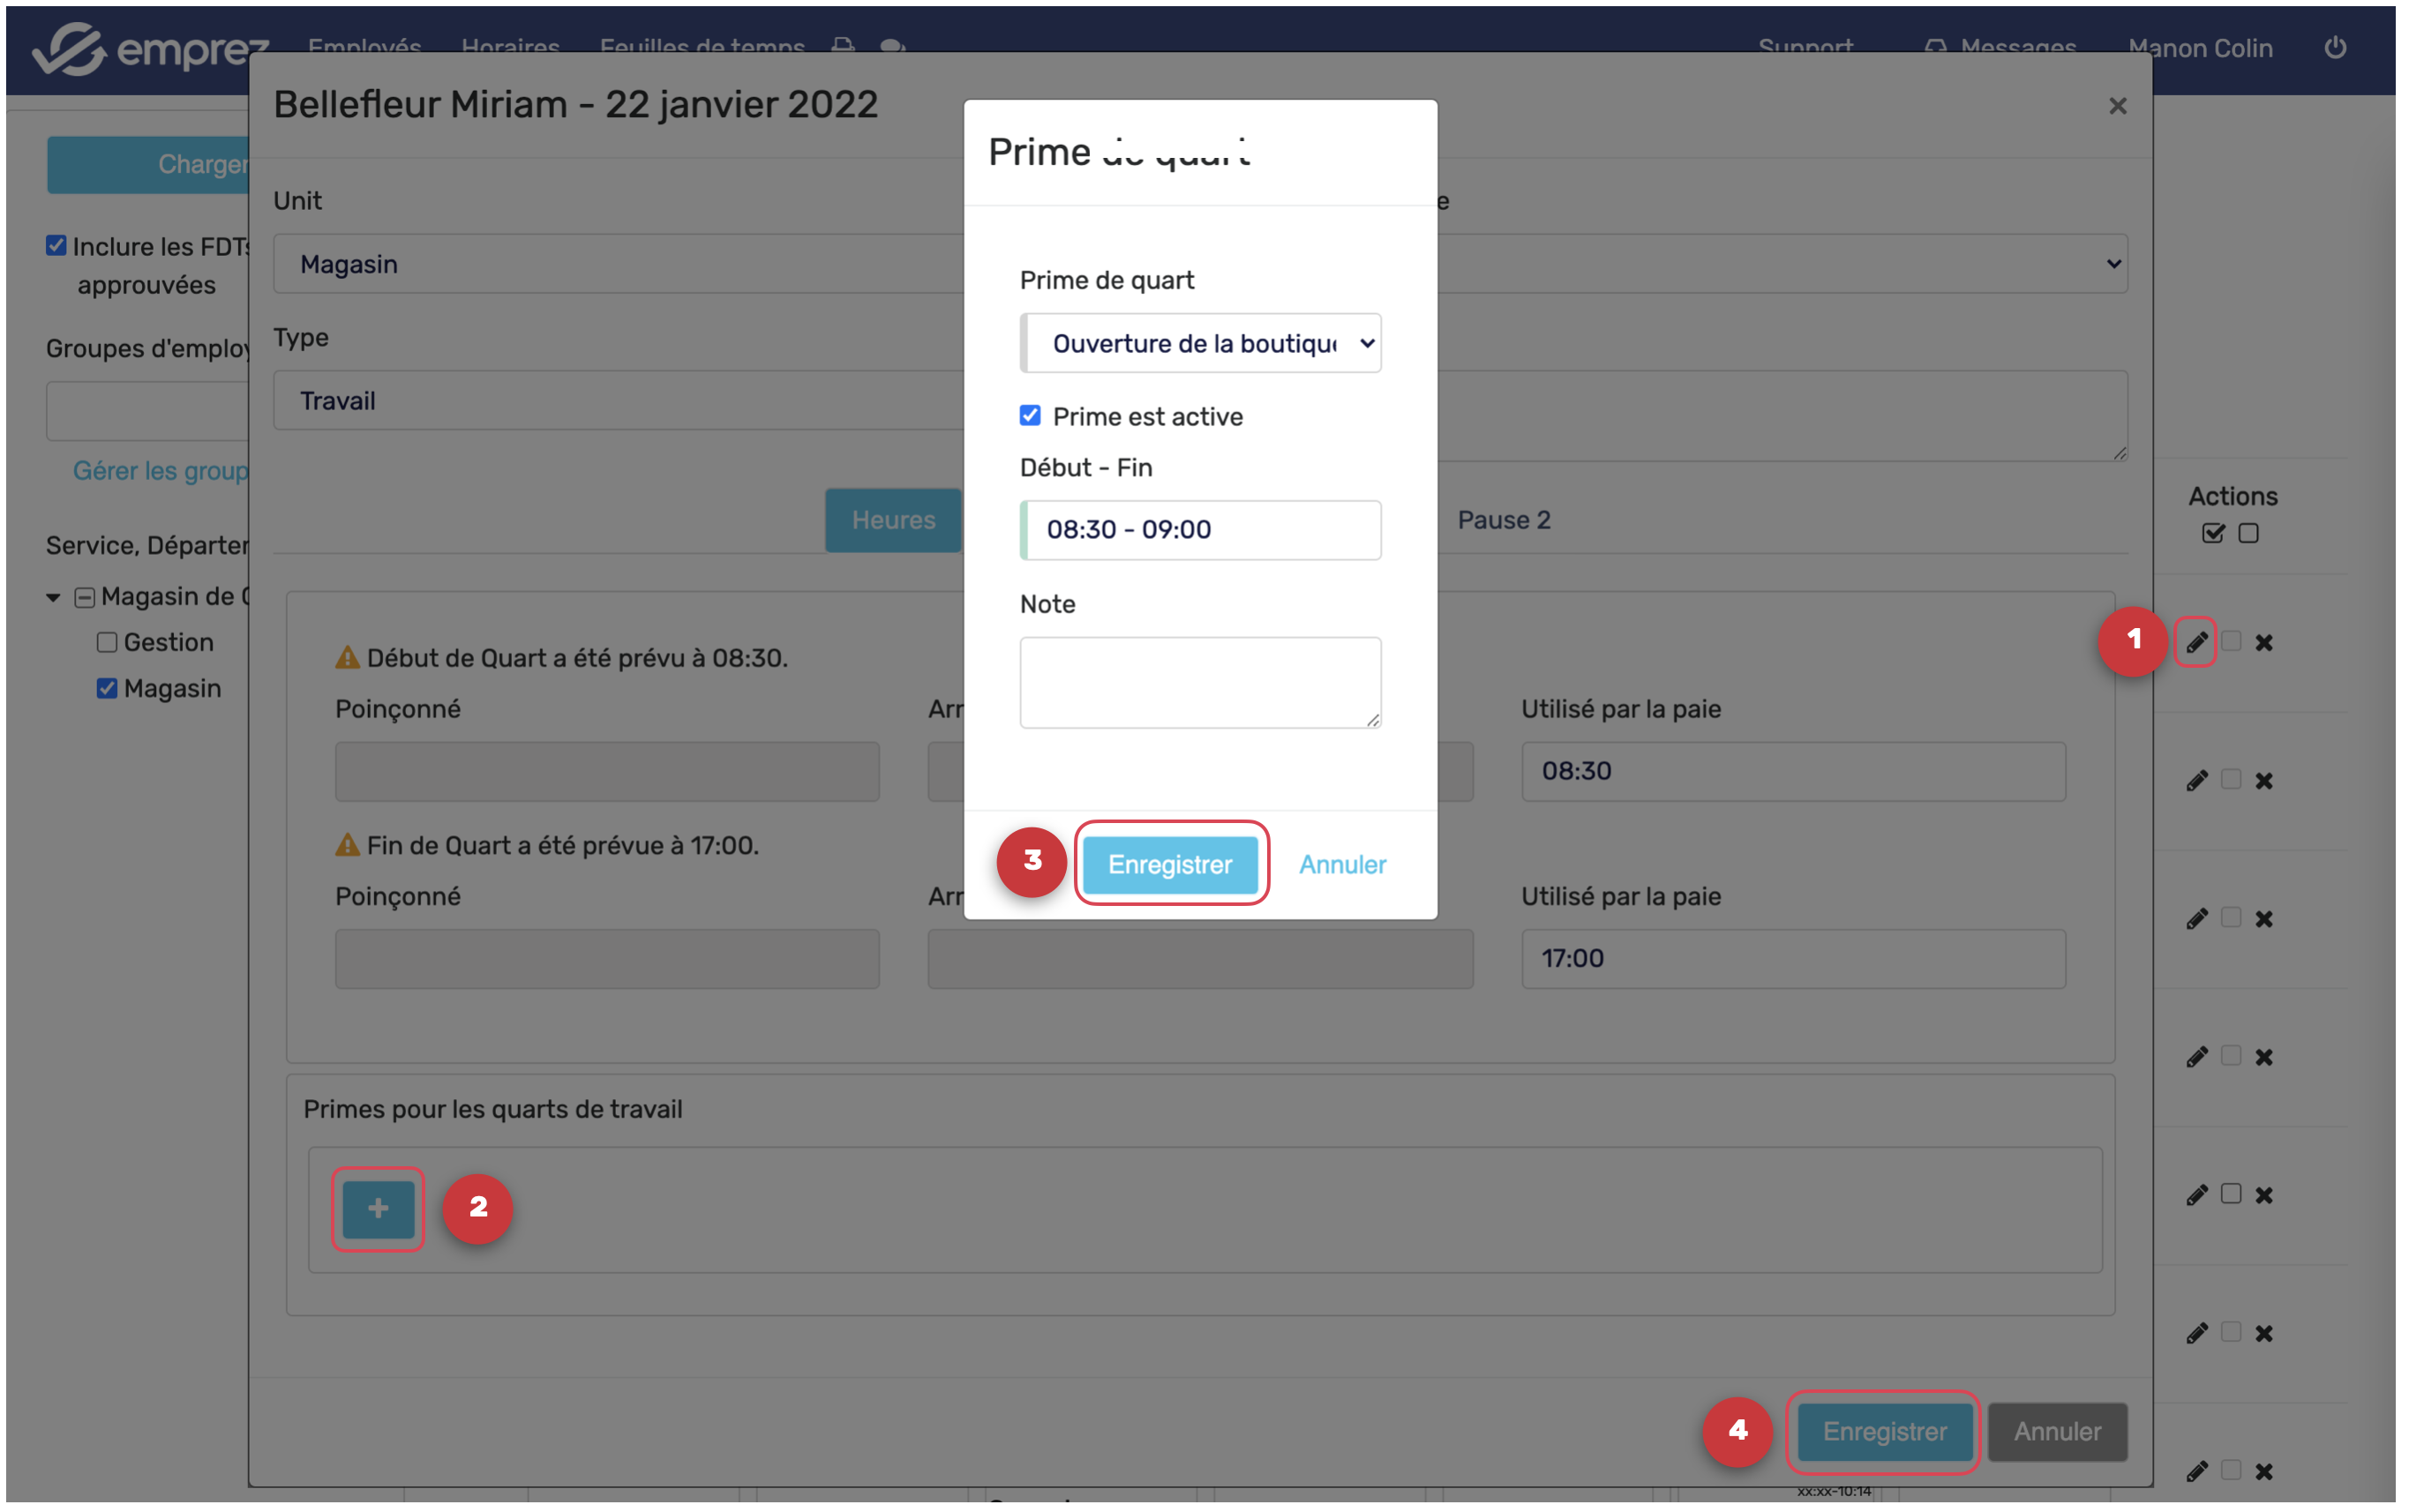Click the check-all icon under Actions
This screenshot has height=1512, width=2409.
[x=2213, y=534]
